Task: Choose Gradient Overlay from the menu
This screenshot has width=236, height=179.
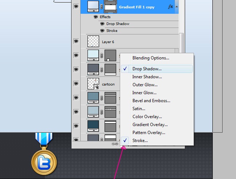Action: [157, 125]
